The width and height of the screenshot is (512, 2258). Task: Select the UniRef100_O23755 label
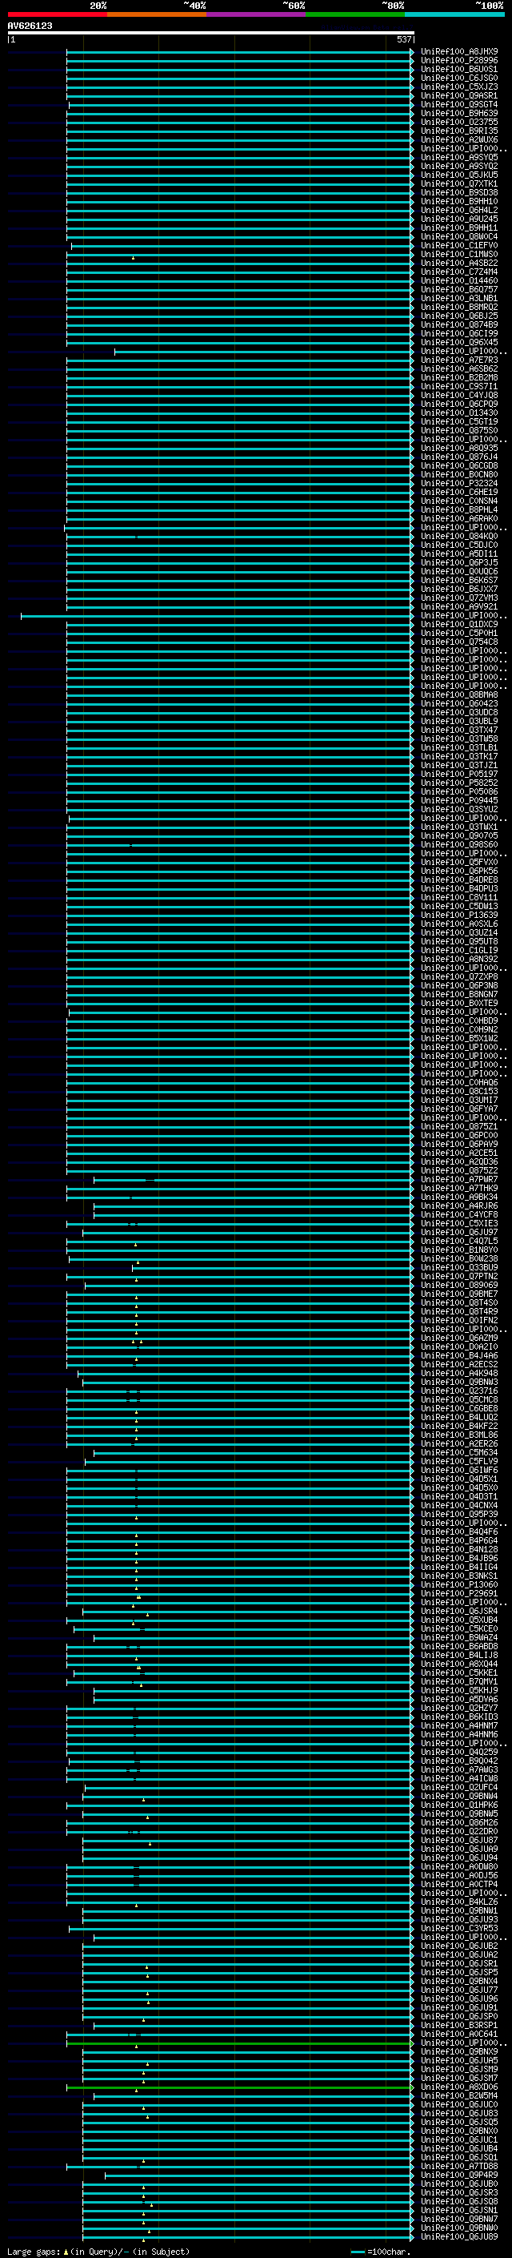(x=459, y=122)
